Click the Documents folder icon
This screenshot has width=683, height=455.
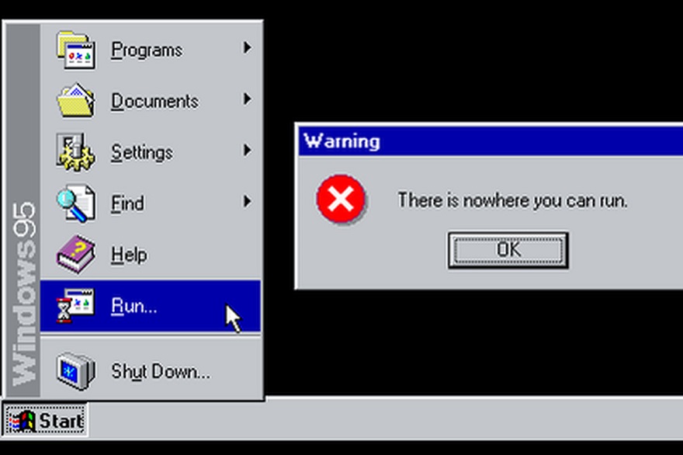pyautogui.click(x=76, y=101)
